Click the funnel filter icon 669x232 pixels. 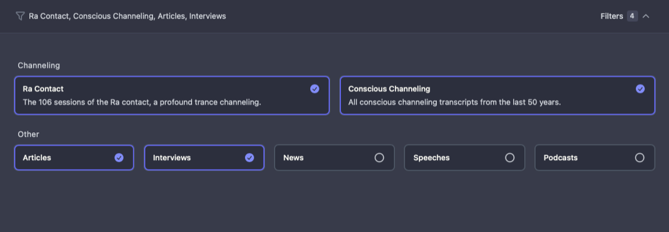pyautogui.click(x=20, y=16)
